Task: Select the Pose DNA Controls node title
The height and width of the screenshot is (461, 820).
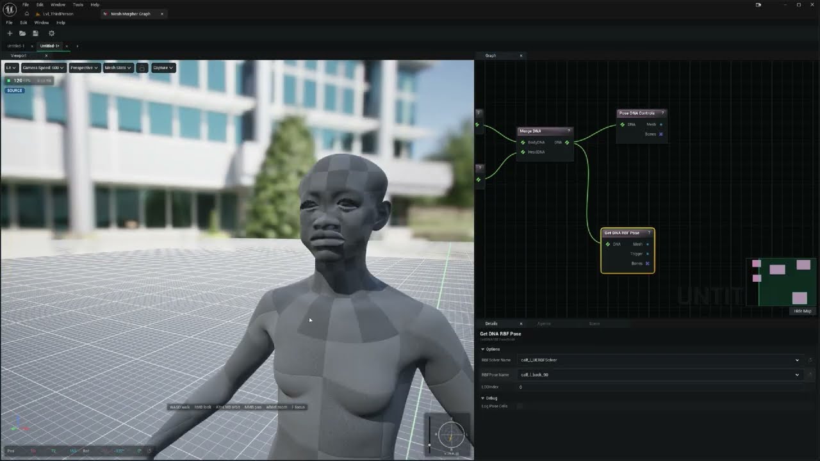Action: coord(637,113)
